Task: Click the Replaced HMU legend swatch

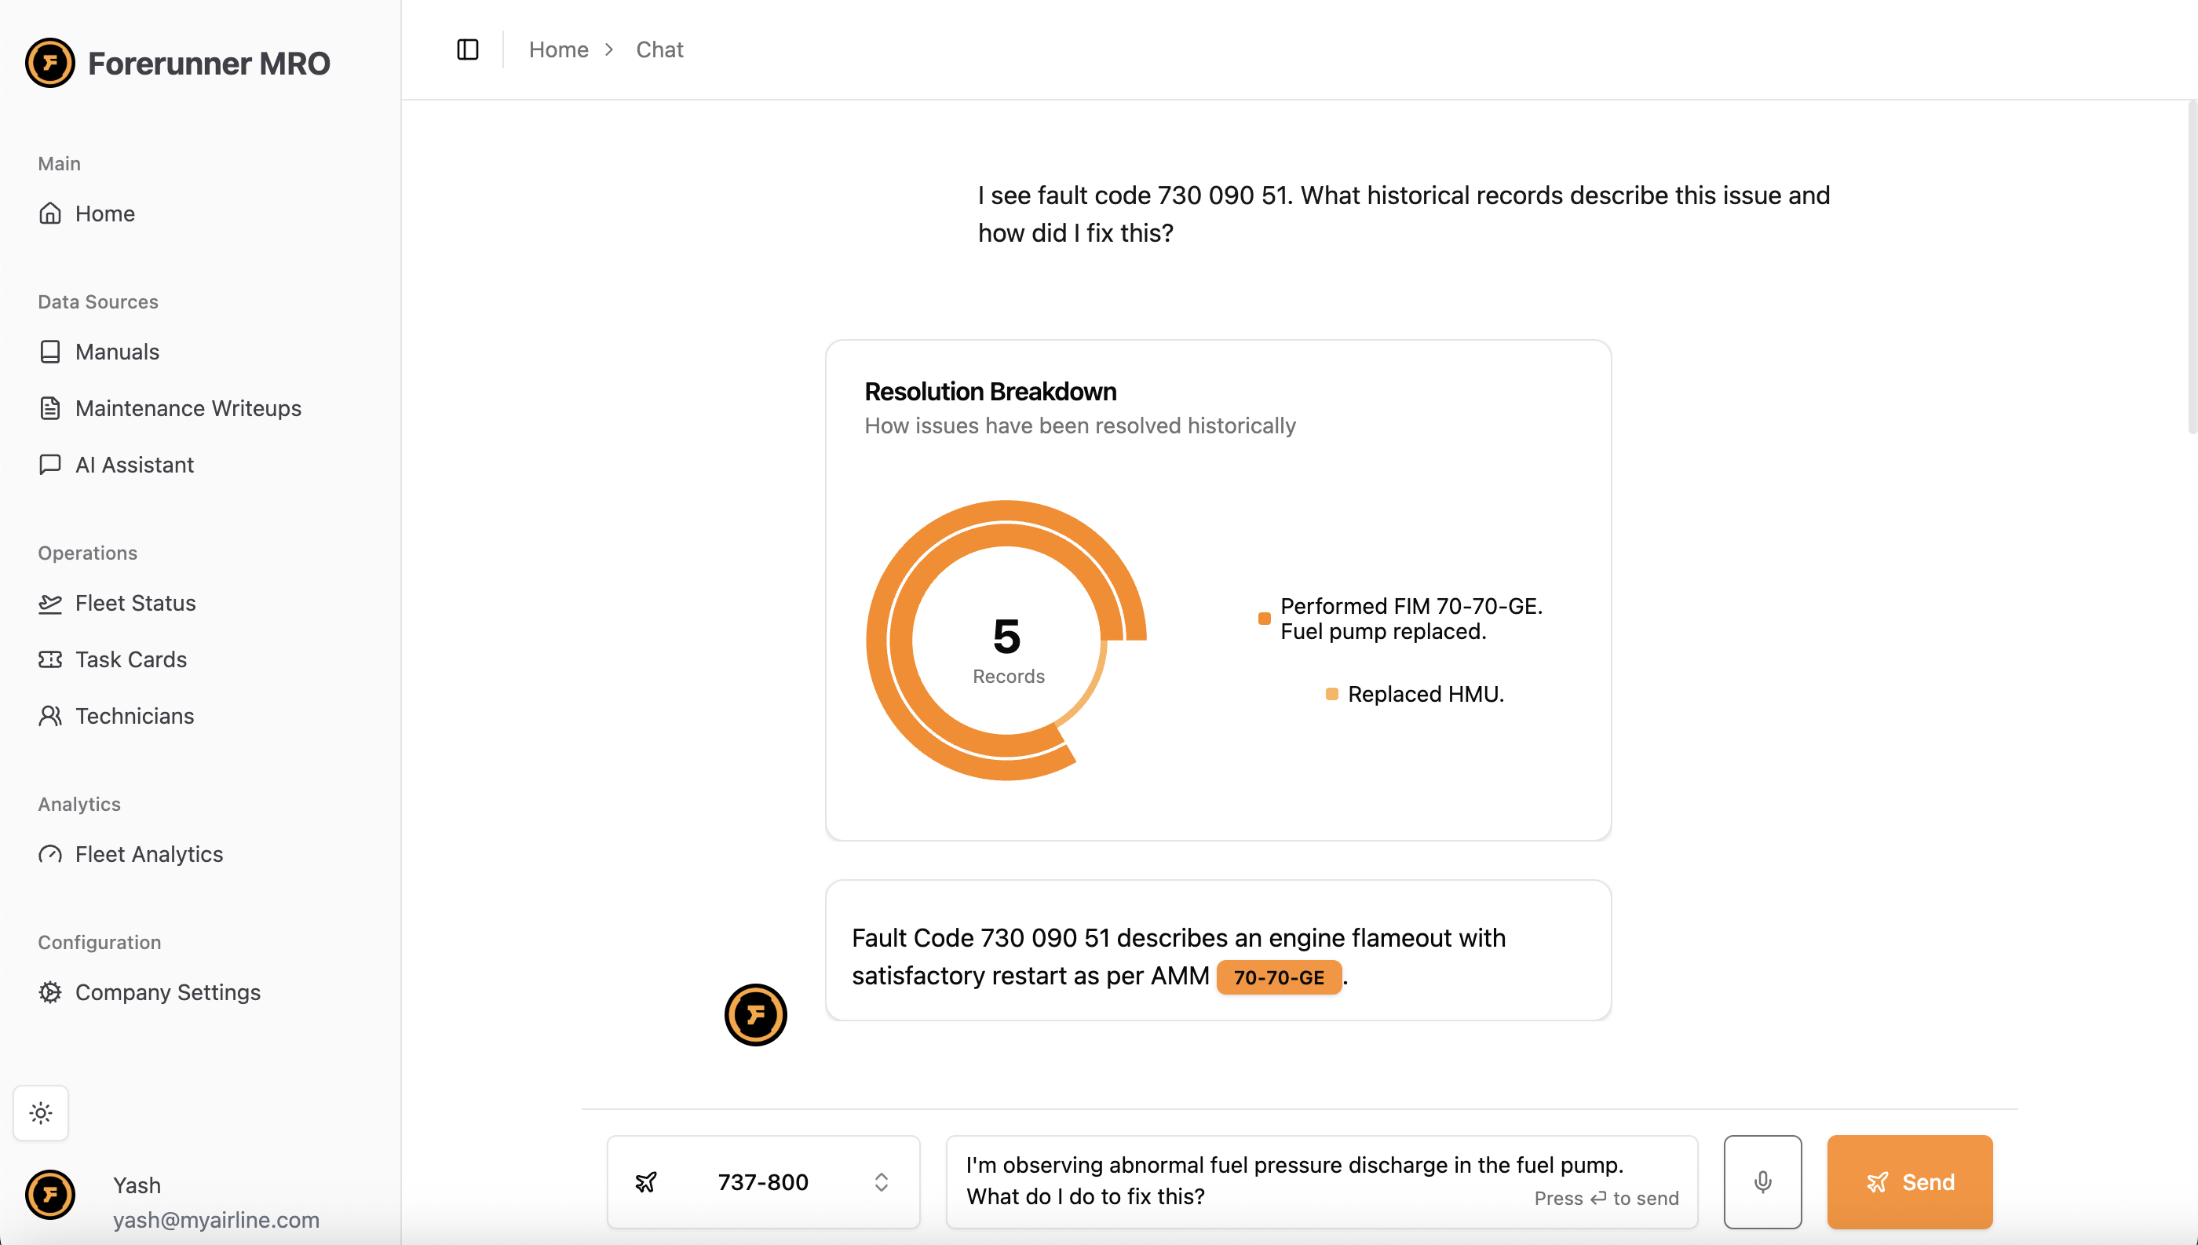Action: point(1331,694)
